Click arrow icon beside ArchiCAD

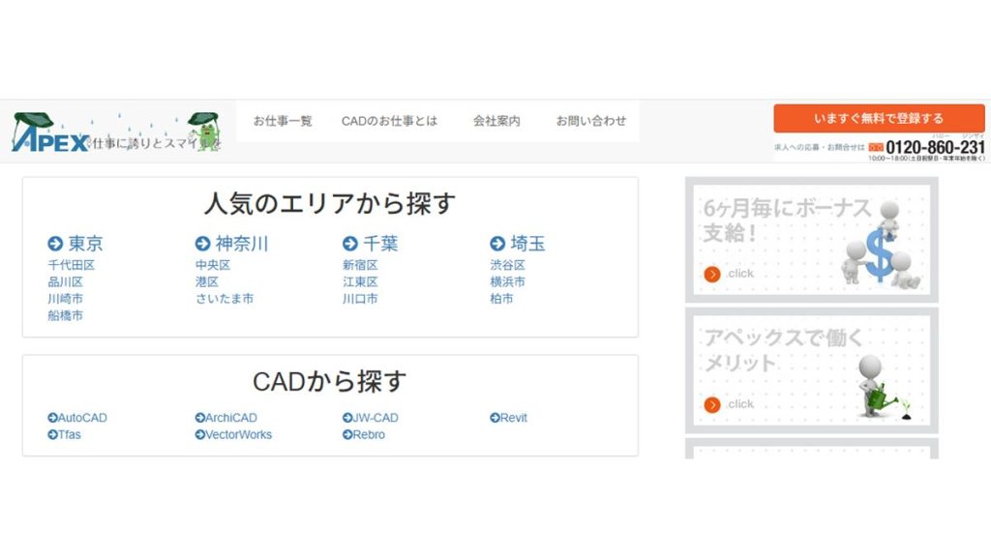[x=199, y=418]
